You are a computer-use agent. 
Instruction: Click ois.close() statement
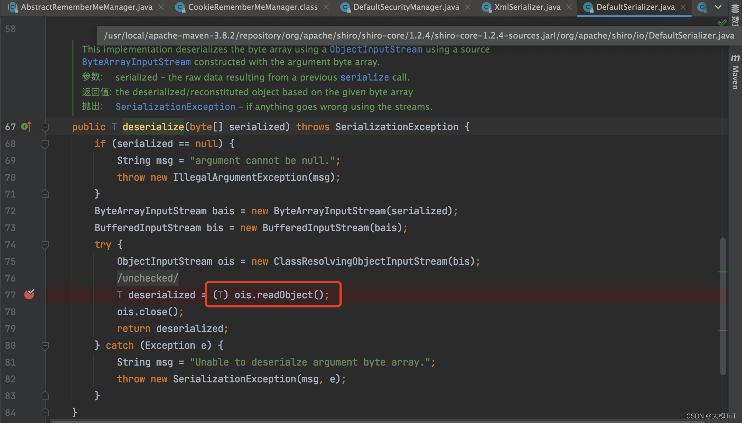point(150,312)
